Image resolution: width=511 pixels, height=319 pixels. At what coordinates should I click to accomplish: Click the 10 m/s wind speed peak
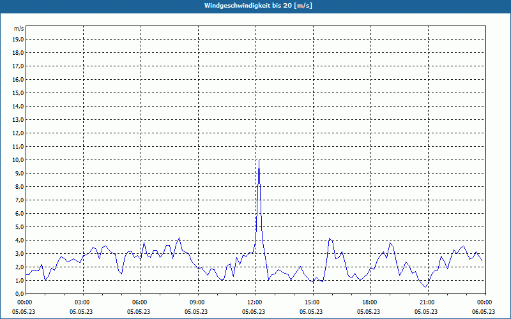click(259, 160)
